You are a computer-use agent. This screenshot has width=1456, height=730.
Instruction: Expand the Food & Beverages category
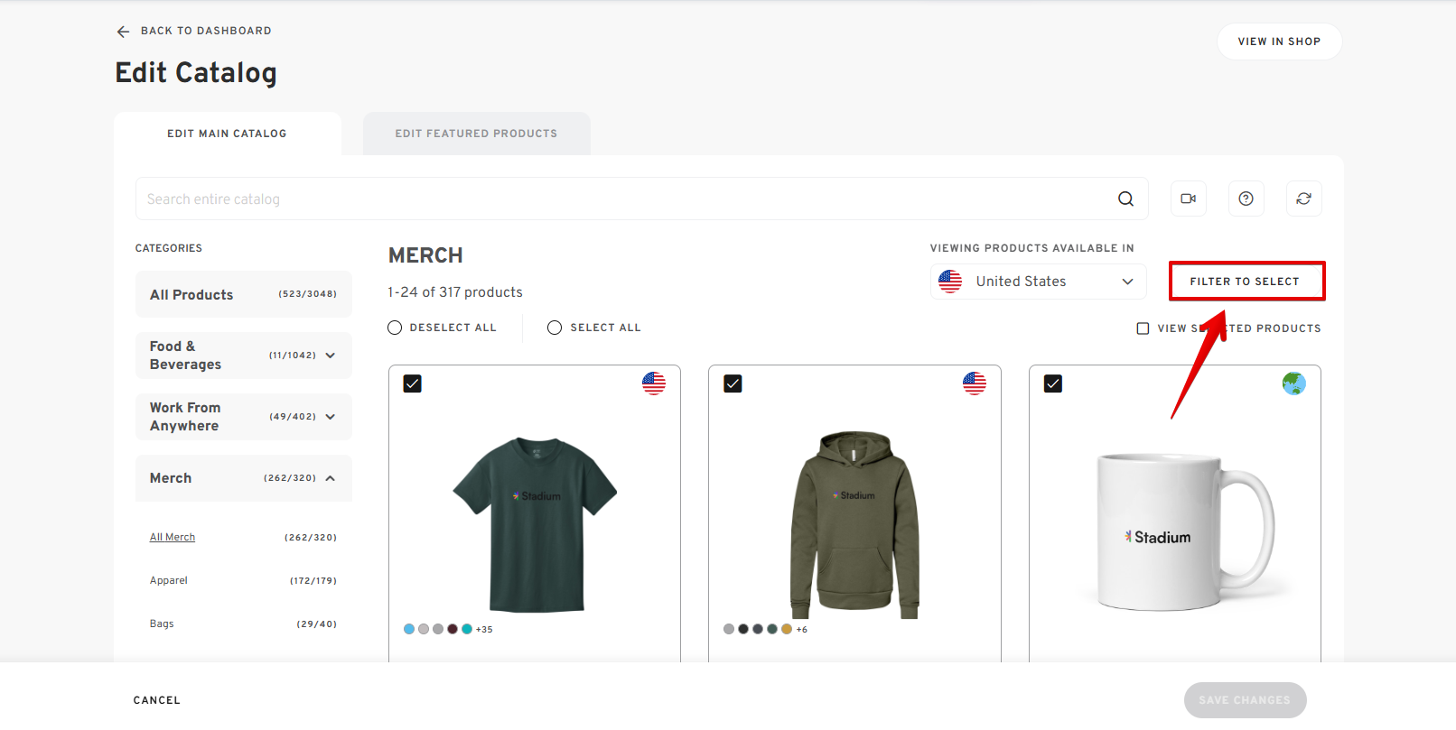(331, 356)
